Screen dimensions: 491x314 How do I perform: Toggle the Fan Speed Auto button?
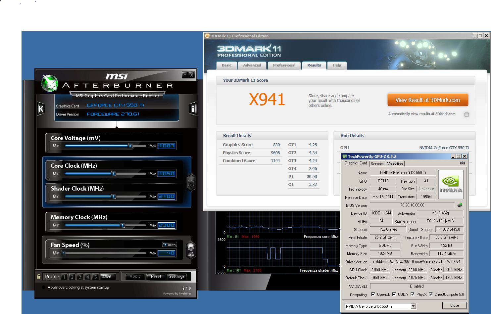pos(170,245)
